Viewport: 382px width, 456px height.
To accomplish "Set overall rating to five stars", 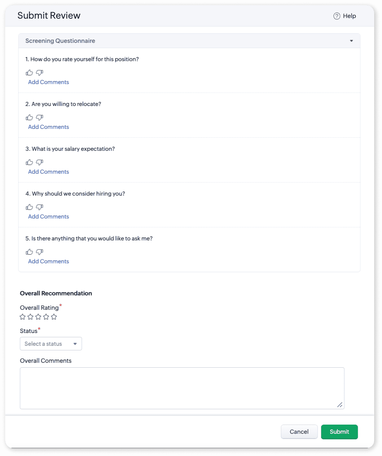I will [54, 317].
